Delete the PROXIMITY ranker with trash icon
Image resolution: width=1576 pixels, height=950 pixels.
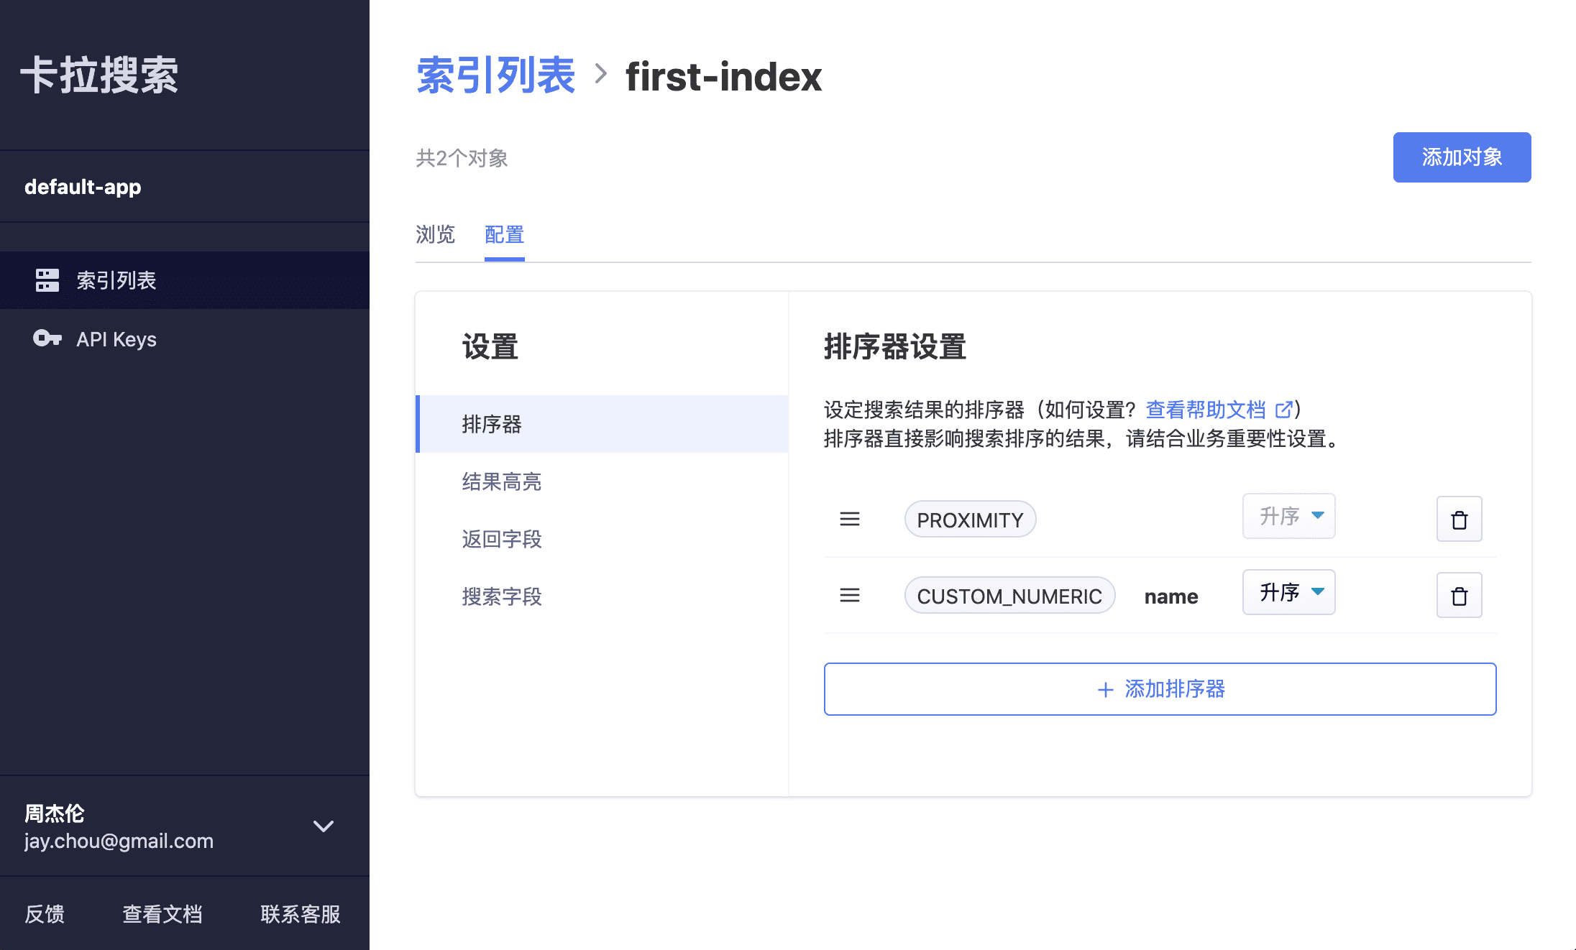point(1459,520)
